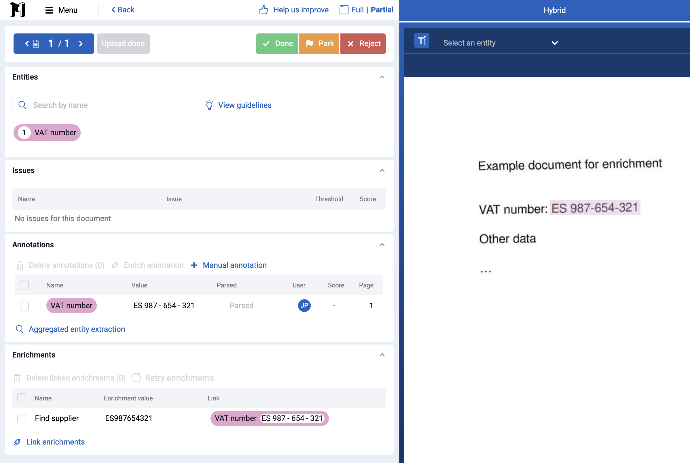
Task: Click the Metamaze logo icon
Action: pos(17,10)
